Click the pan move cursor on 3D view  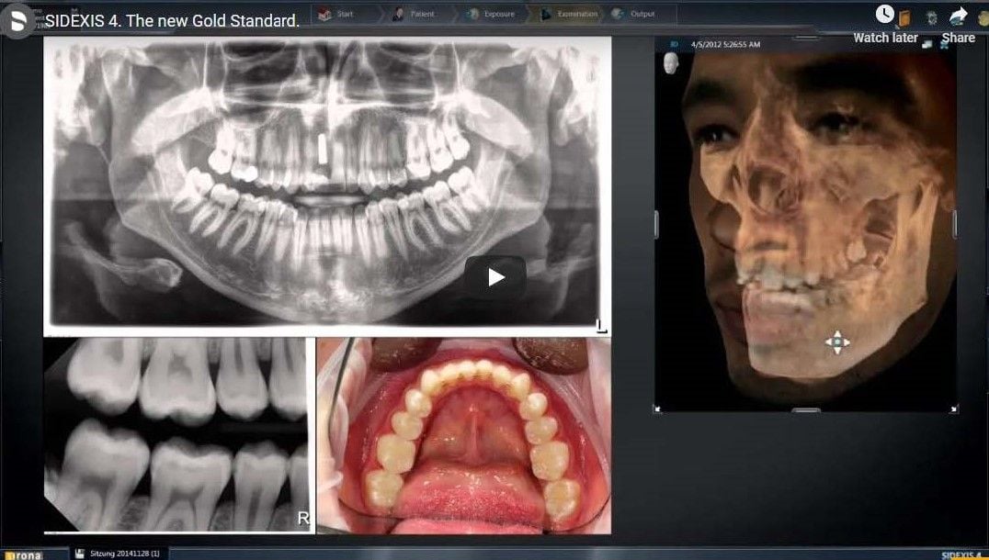pyautogui.click(x=837, y=342)
